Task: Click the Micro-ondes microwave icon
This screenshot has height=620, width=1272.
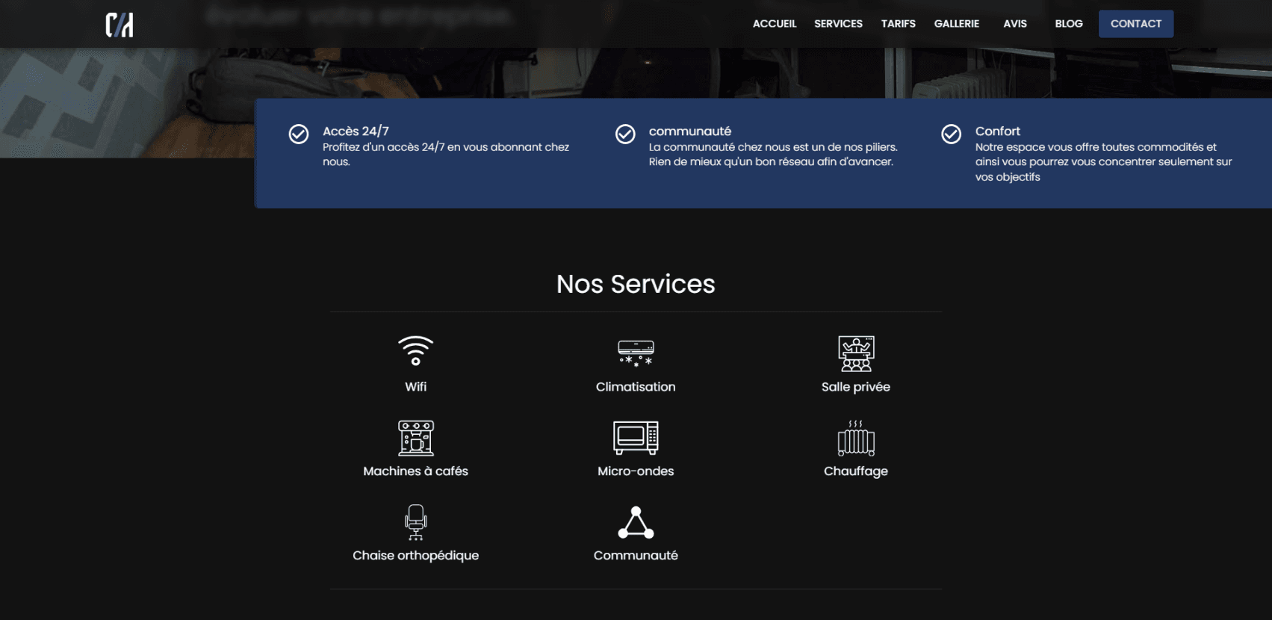Action: 636,438
